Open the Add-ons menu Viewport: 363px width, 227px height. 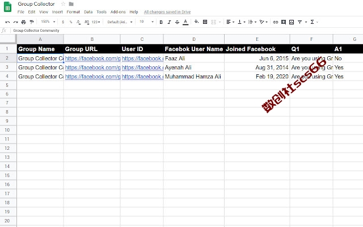coord(118,12)
